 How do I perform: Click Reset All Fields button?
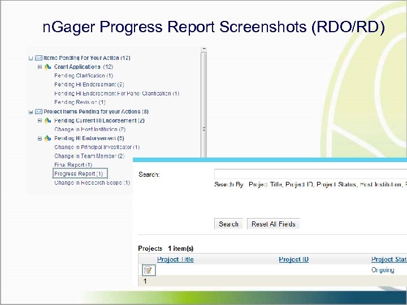(274, 224)
